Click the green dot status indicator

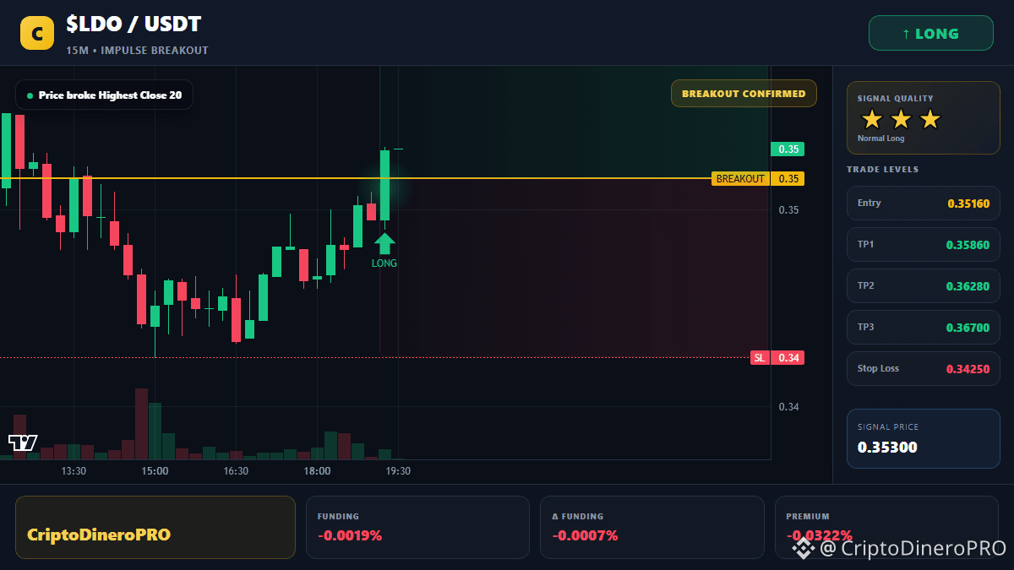click(x=30, y=96)
